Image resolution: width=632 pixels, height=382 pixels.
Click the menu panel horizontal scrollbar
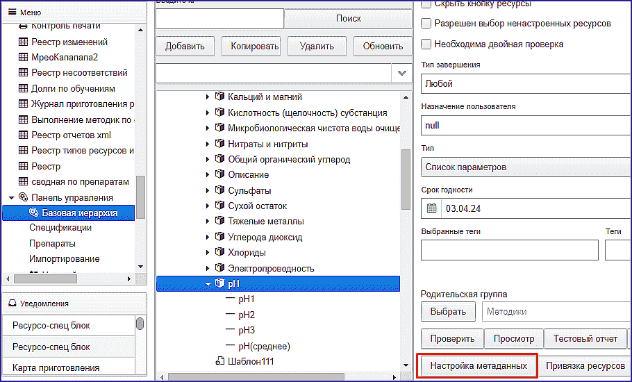click(x=46, y=279)
